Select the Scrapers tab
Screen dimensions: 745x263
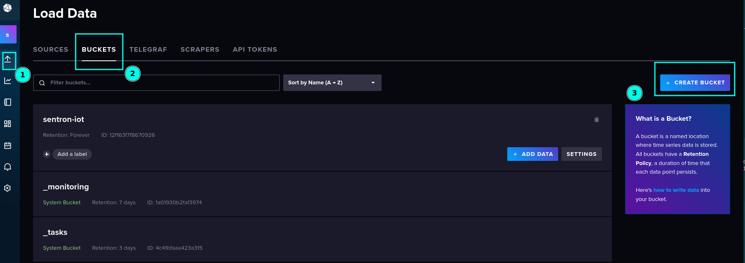coord(200,49)
